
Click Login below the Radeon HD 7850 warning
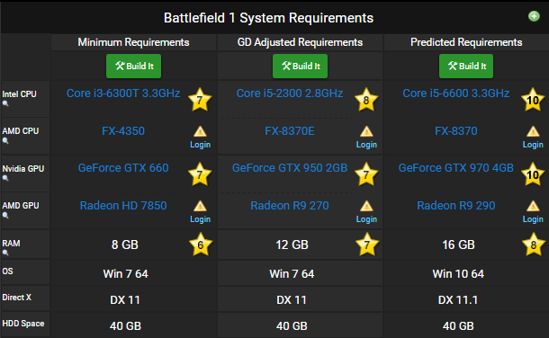(200, 219)
